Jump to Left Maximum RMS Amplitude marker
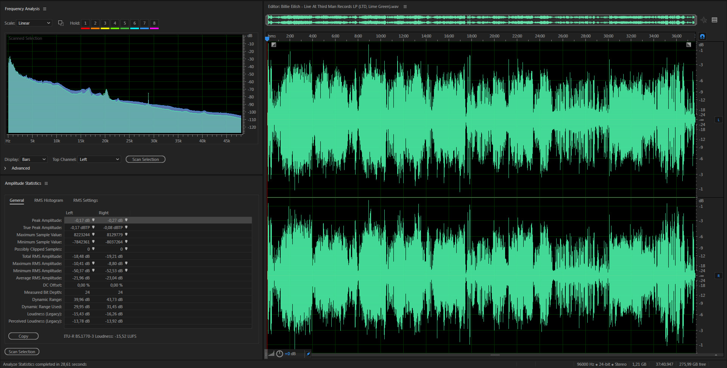This screenshot has height=368, width=727. 93,263
